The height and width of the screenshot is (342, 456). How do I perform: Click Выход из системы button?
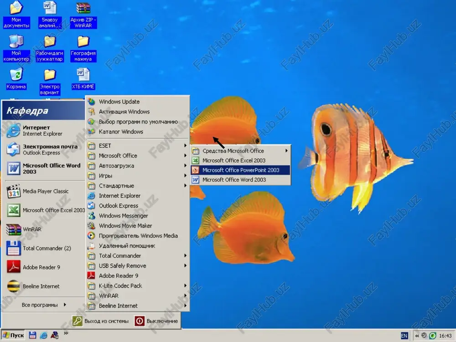tap(101, 321)
